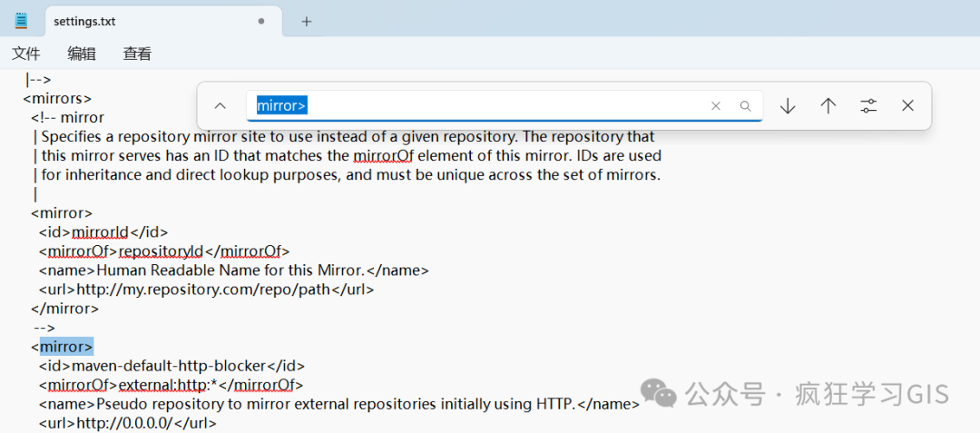Clear the find box text
Screen dimensions: 980x433
pyautogui.click(x=716, y=106)
